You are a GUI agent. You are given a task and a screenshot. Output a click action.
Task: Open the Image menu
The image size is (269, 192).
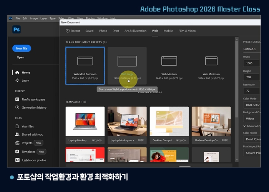[34, 18]
